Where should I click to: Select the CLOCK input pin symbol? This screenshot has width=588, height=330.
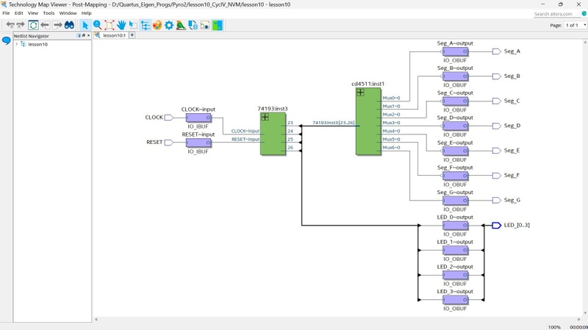[x=168, y=118]
